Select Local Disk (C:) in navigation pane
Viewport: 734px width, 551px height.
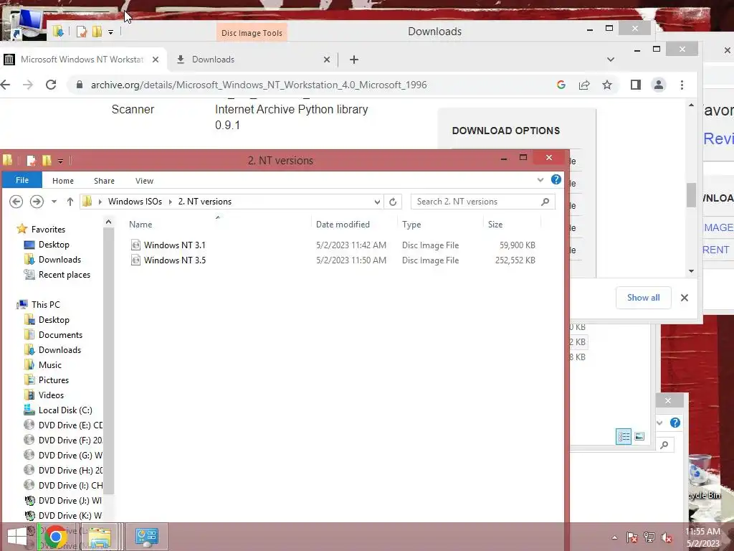65,410
